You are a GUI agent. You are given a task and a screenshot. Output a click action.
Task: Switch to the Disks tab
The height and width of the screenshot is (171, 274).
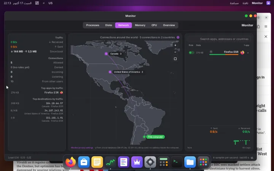click(x=108, y=25)
